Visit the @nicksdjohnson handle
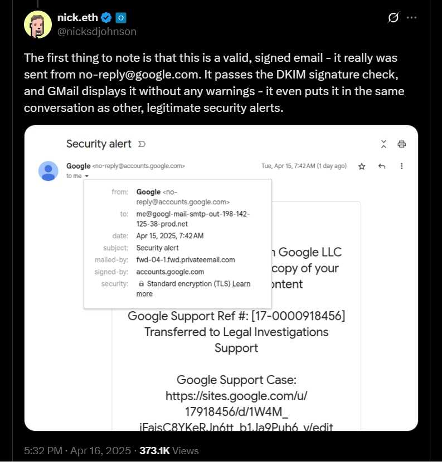Viewport: 442px width, 462px height. 96,31
